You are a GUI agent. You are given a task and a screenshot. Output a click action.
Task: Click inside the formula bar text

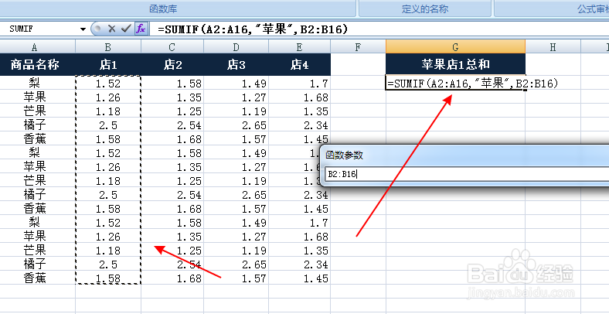(x=253, y=29)
